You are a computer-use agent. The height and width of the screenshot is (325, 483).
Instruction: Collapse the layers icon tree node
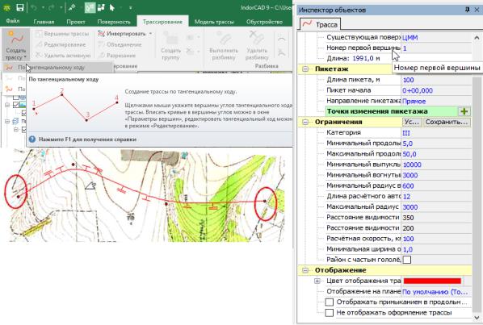[x=7, y=122]
